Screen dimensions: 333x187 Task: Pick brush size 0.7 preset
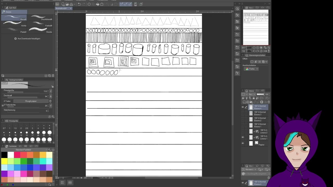click(x=4, y=127)
